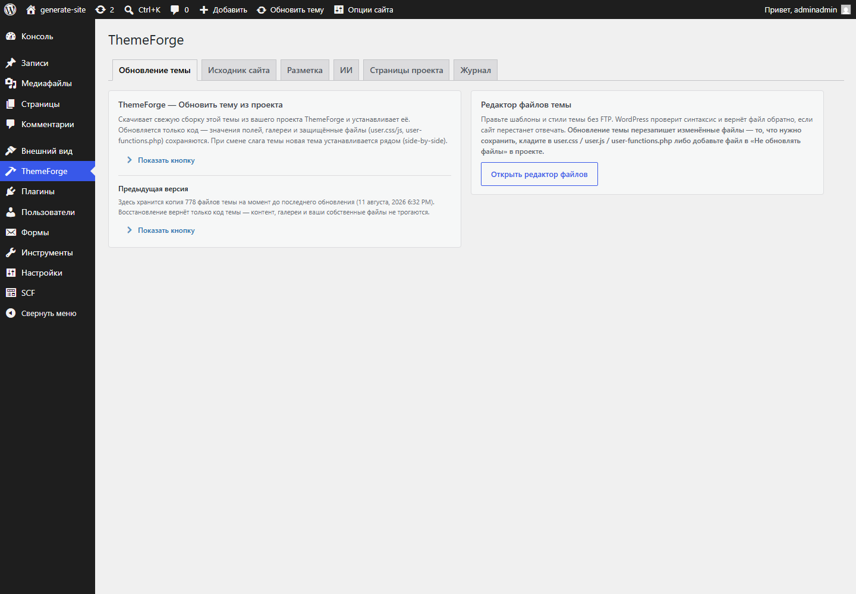The width and height of the screenshot is (856, 594).
Task: Click the WordPress logo icon
Action: pyautogui.click(x=10, y=10)
